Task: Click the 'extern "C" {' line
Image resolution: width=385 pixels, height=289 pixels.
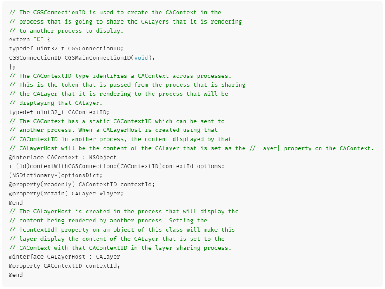Action: (x=30, y=40)
